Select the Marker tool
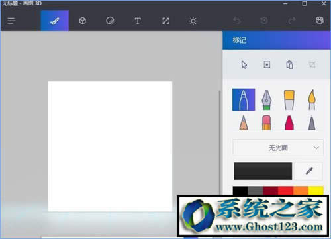 (244, 100)
